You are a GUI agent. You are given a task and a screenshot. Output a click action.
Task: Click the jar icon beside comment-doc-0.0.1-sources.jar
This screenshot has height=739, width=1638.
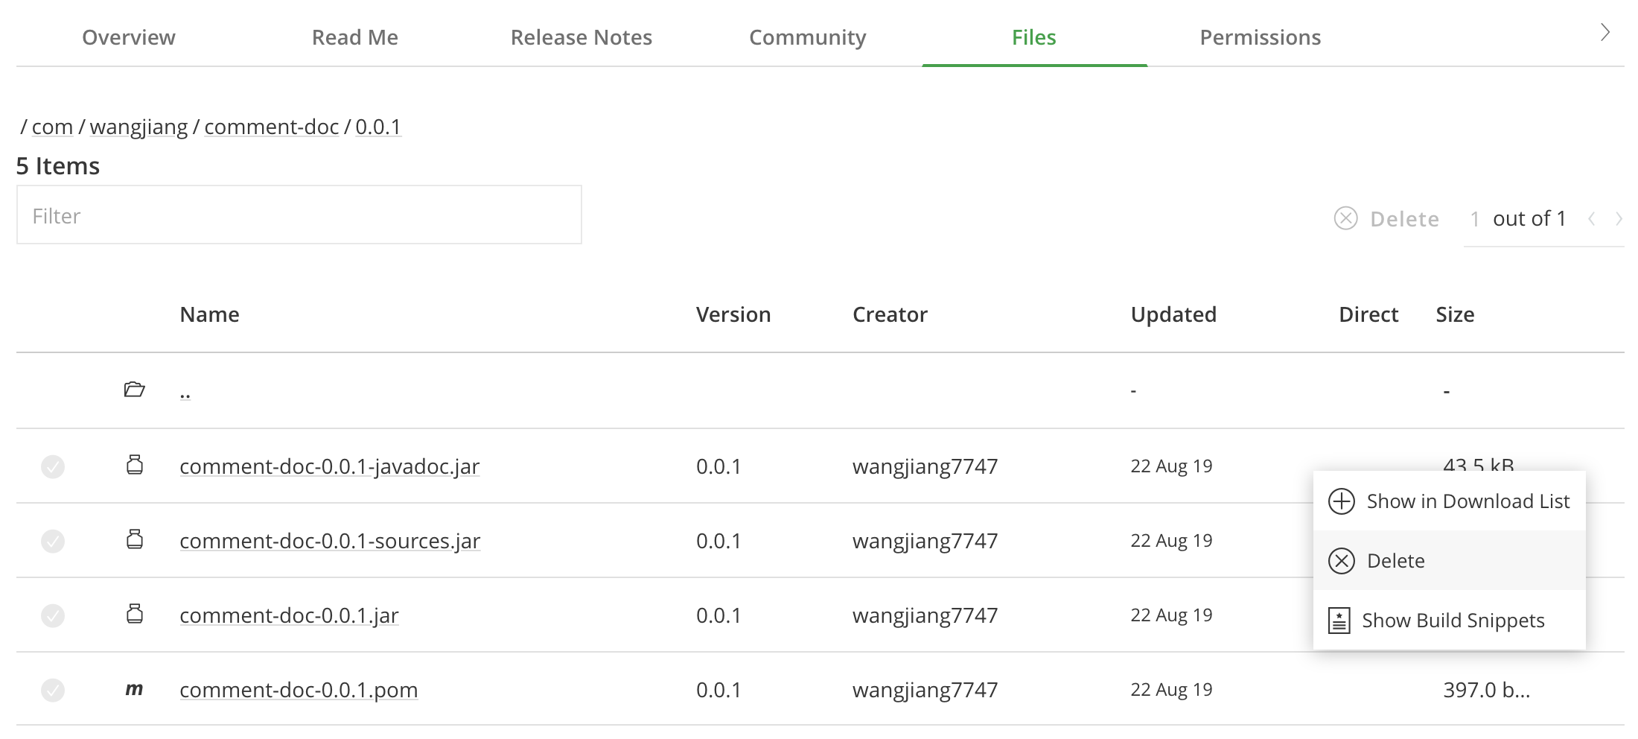coord(135,539)
